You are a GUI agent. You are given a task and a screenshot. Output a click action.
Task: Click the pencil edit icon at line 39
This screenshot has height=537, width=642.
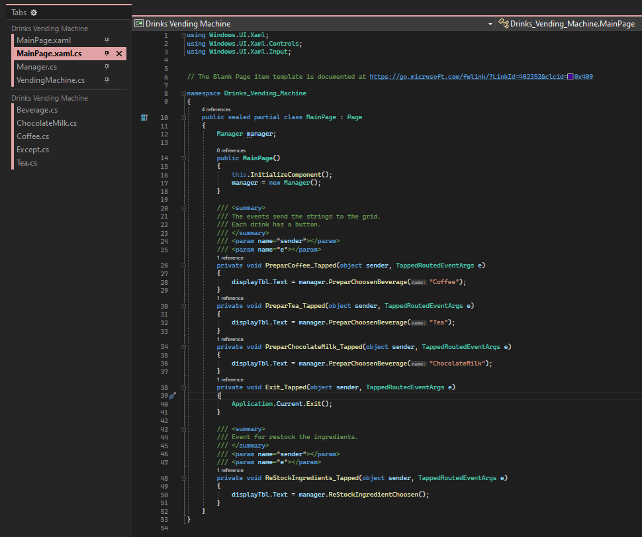pos(171,395)
